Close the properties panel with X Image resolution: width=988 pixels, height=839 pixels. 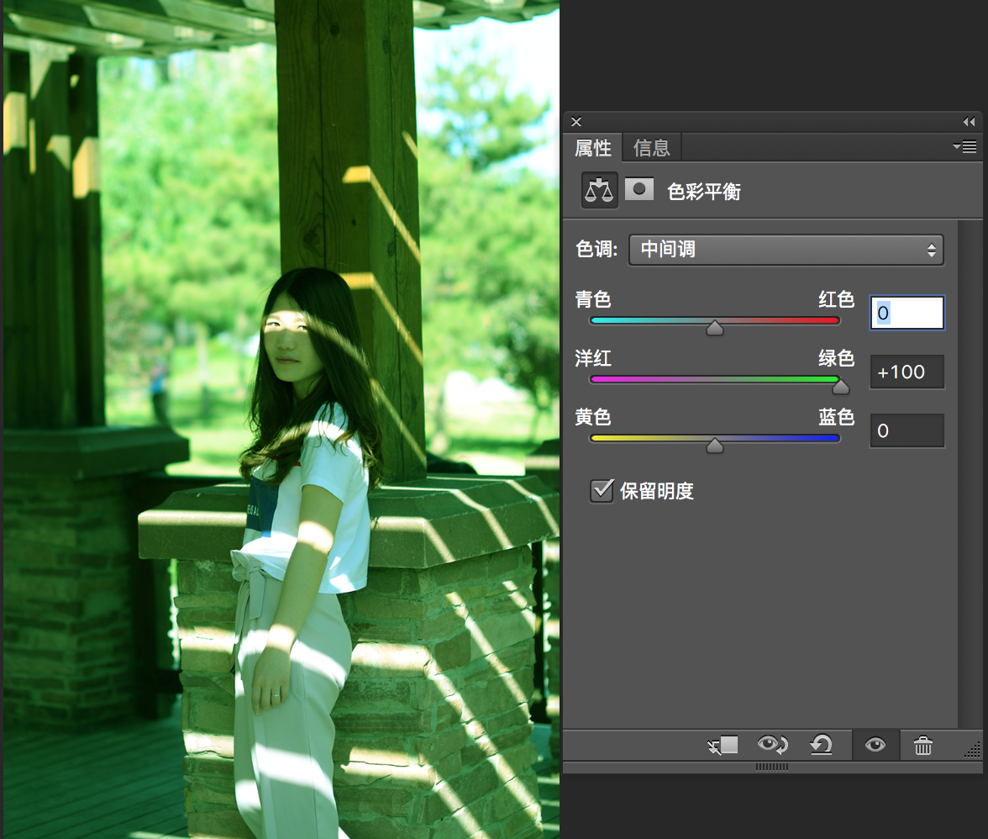(x=576, y=122)
